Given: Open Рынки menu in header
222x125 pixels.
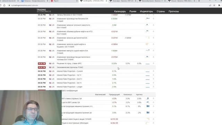Looking at the screenshot, I should (133, 11).
